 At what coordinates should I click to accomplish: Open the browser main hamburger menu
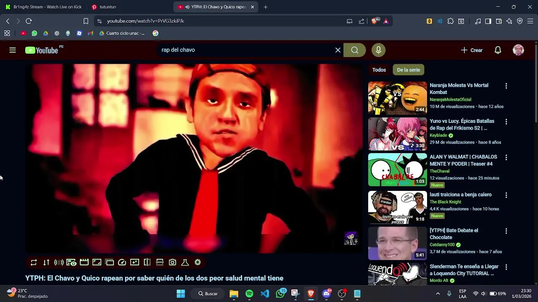530,21
